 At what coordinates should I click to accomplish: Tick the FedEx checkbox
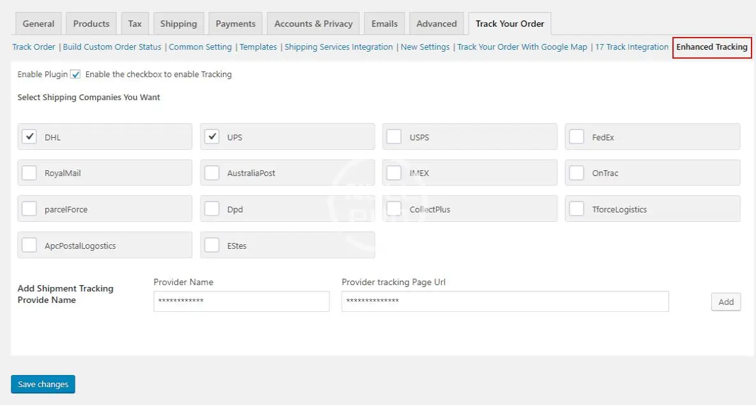(577, 137)
